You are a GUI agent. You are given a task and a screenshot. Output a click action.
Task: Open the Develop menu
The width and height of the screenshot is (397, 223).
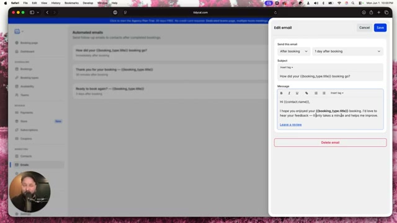tap(88, 3)
